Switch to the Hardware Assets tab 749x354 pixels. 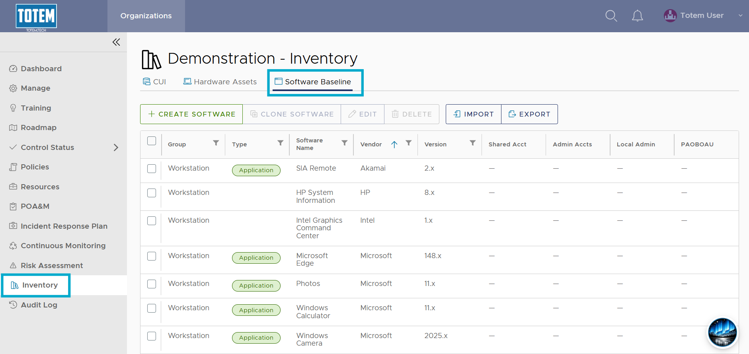220,82
